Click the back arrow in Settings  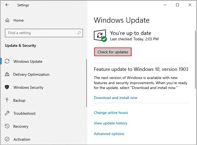point(7,5)
